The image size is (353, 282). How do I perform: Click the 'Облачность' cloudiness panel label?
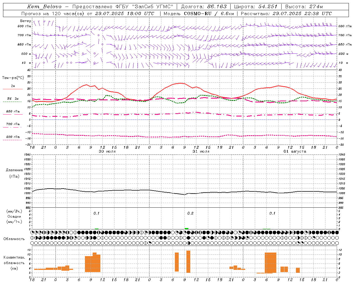[x=14, y=239]
